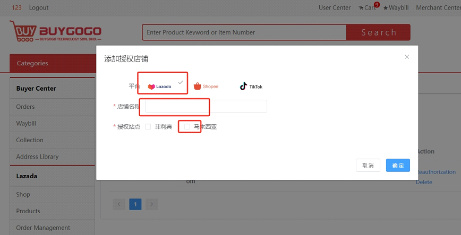Click the 123 account link
Viewport: 461px width, 235px height.
(x=17, y=7)
